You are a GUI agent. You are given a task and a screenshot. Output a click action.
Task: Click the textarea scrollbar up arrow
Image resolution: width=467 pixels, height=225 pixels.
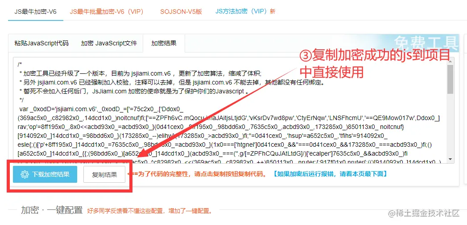point(450,61)
